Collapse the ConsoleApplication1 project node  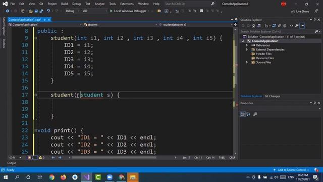(x=243, y=41)
